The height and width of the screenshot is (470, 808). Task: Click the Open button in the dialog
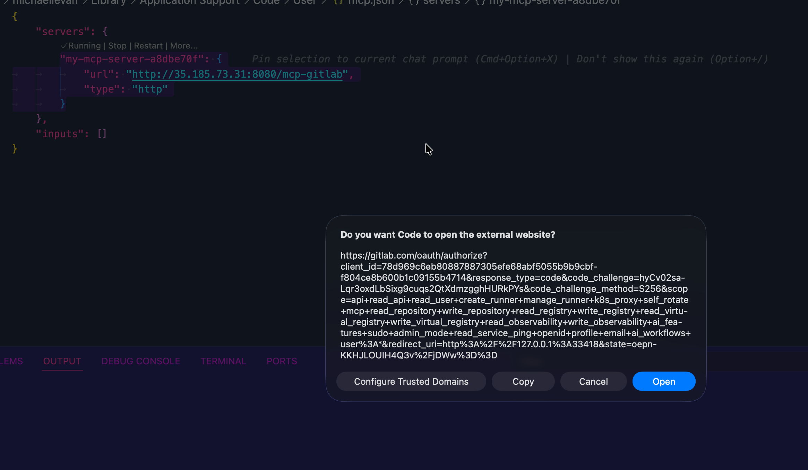click(663, 382)
